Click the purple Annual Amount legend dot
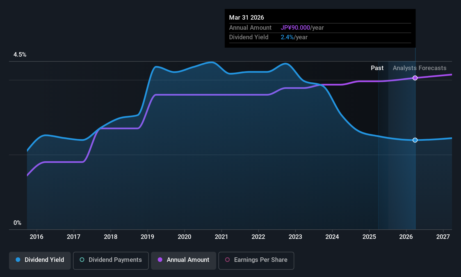This screenshot has height=277, width=461. click(x=160, y=260)
